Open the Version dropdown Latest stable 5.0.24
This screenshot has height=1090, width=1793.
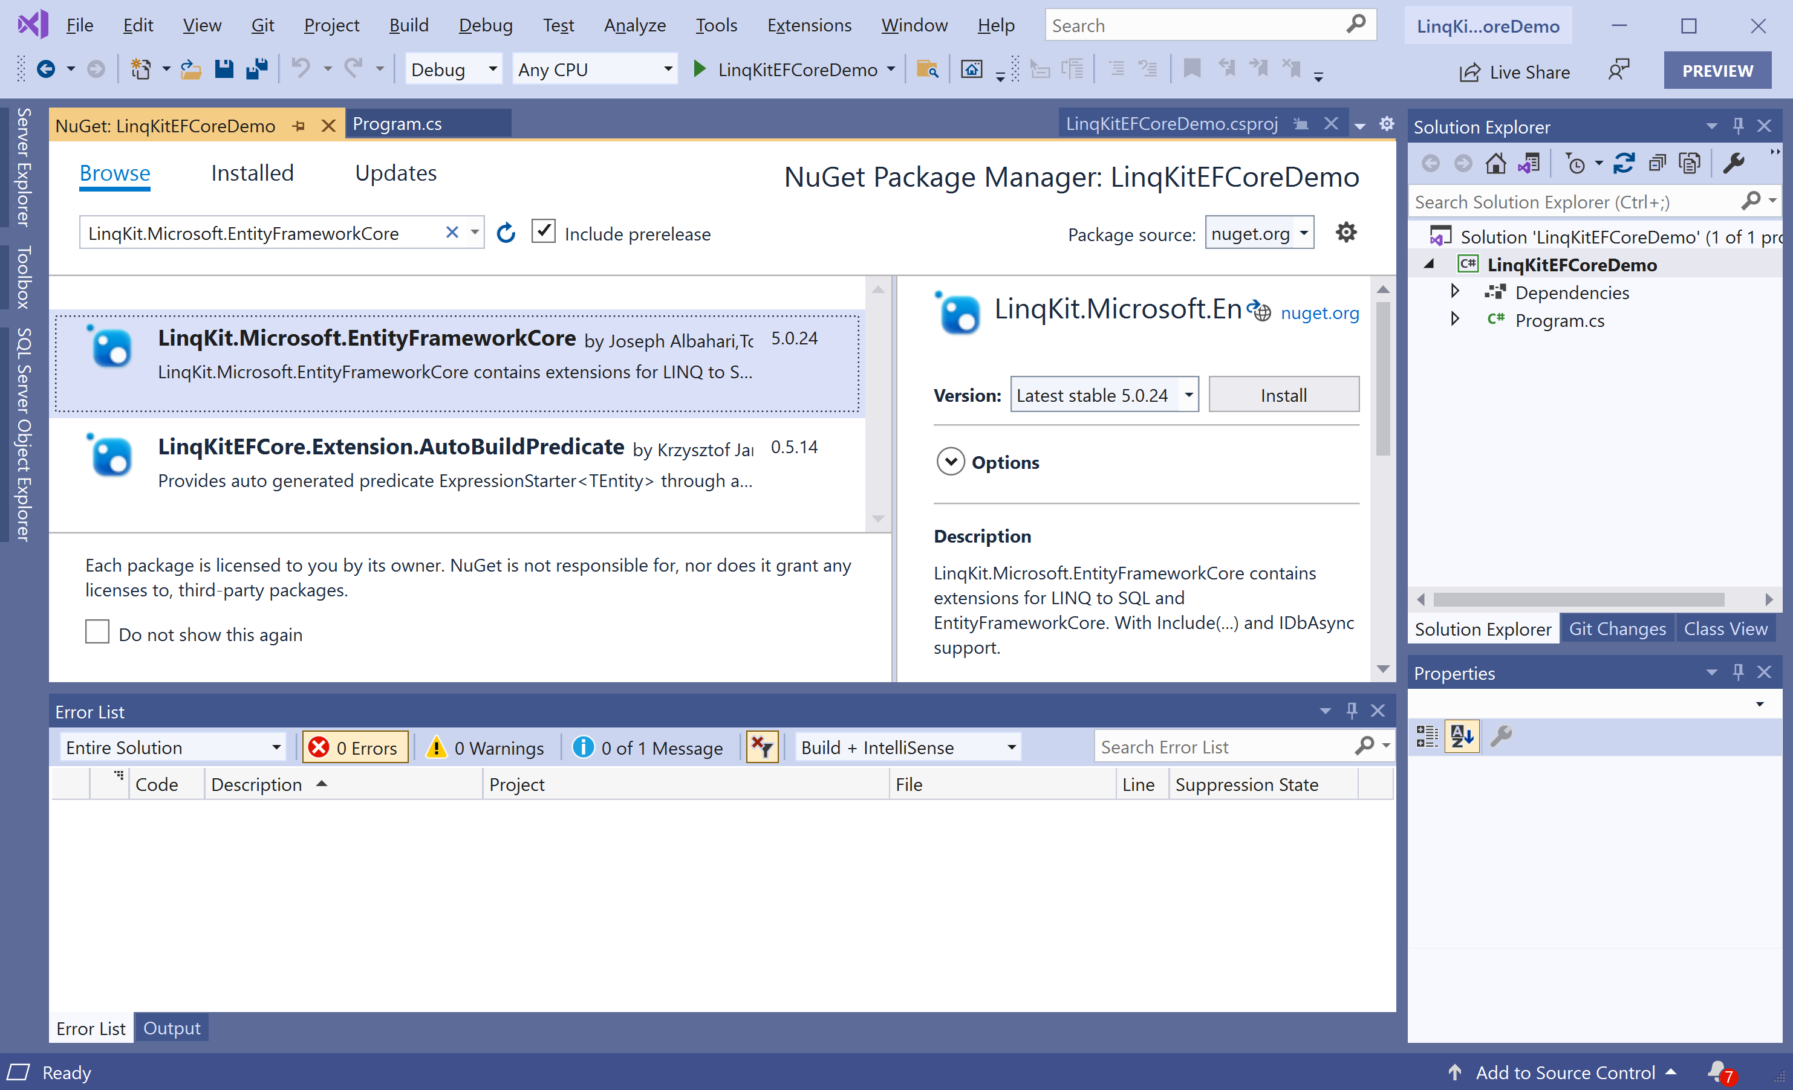(1103, 395)
